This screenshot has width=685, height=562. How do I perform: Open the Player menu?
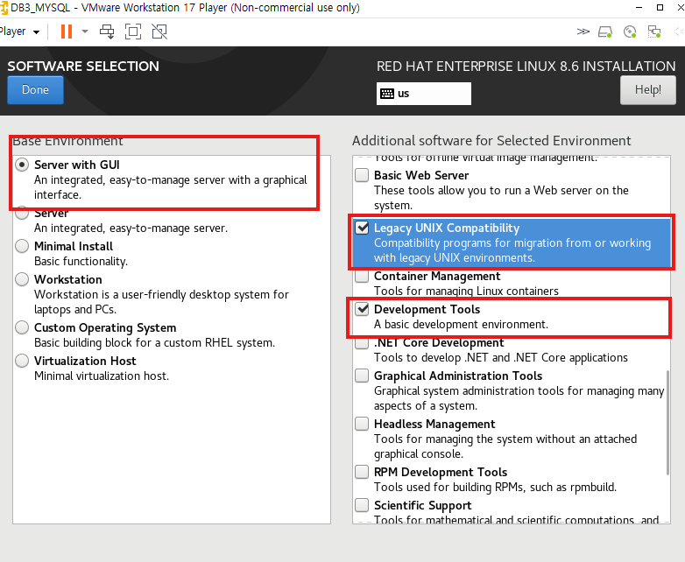pos(19,32)
